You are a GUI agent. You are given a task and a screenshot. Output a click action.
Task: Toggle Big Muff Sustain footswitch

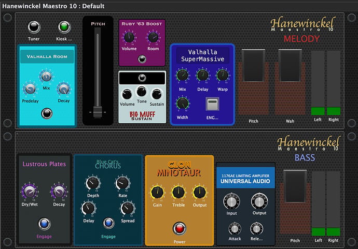click(142, 78)
